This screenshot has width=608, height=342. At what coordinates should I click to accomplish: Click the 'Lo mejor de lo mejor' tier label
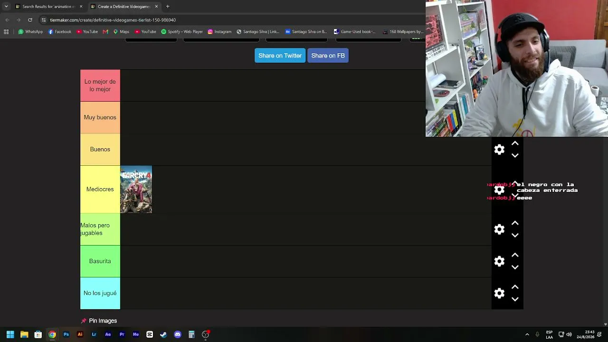[100, 85]
